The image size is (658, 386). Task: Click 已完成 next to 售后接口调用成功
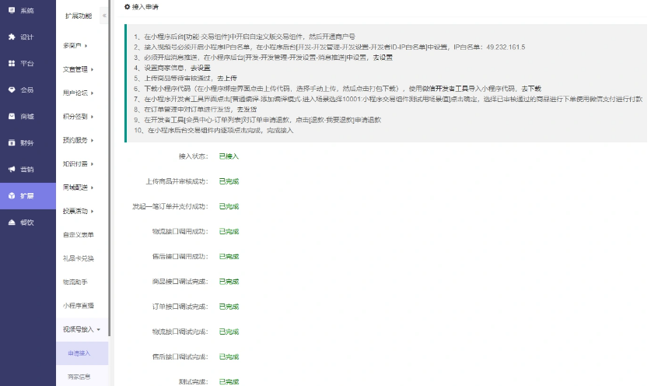pos(229,257)
